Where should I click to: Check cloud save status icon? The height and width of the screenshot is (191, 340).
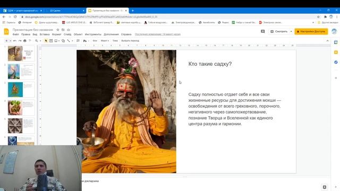point(69,30)
